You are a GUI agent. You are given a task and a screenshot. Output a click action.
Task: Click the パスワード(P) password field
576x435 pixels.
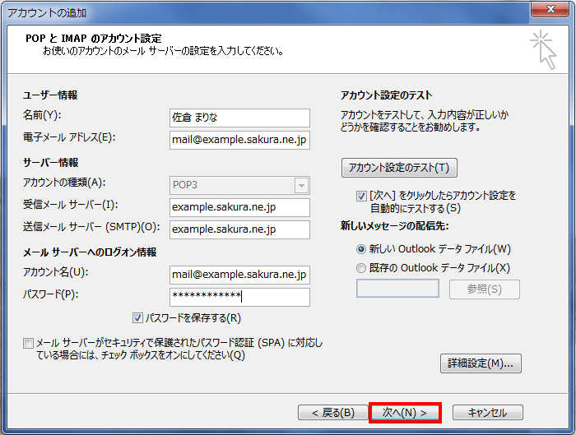pos(239,297)
